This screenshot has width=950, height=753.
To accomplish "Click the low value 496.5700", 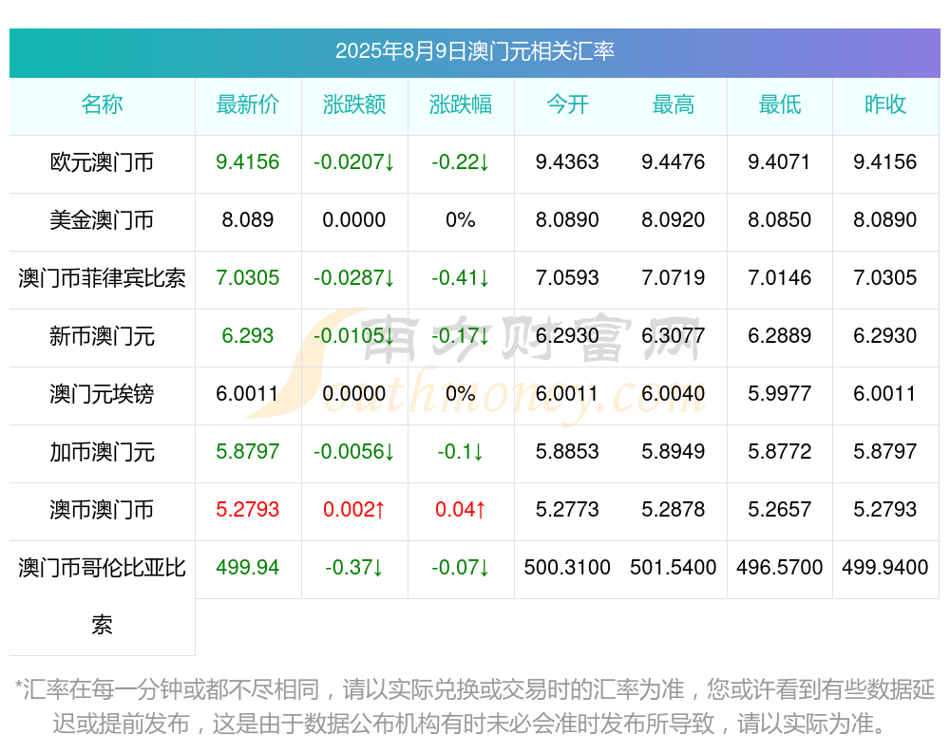I will [780, 567].
